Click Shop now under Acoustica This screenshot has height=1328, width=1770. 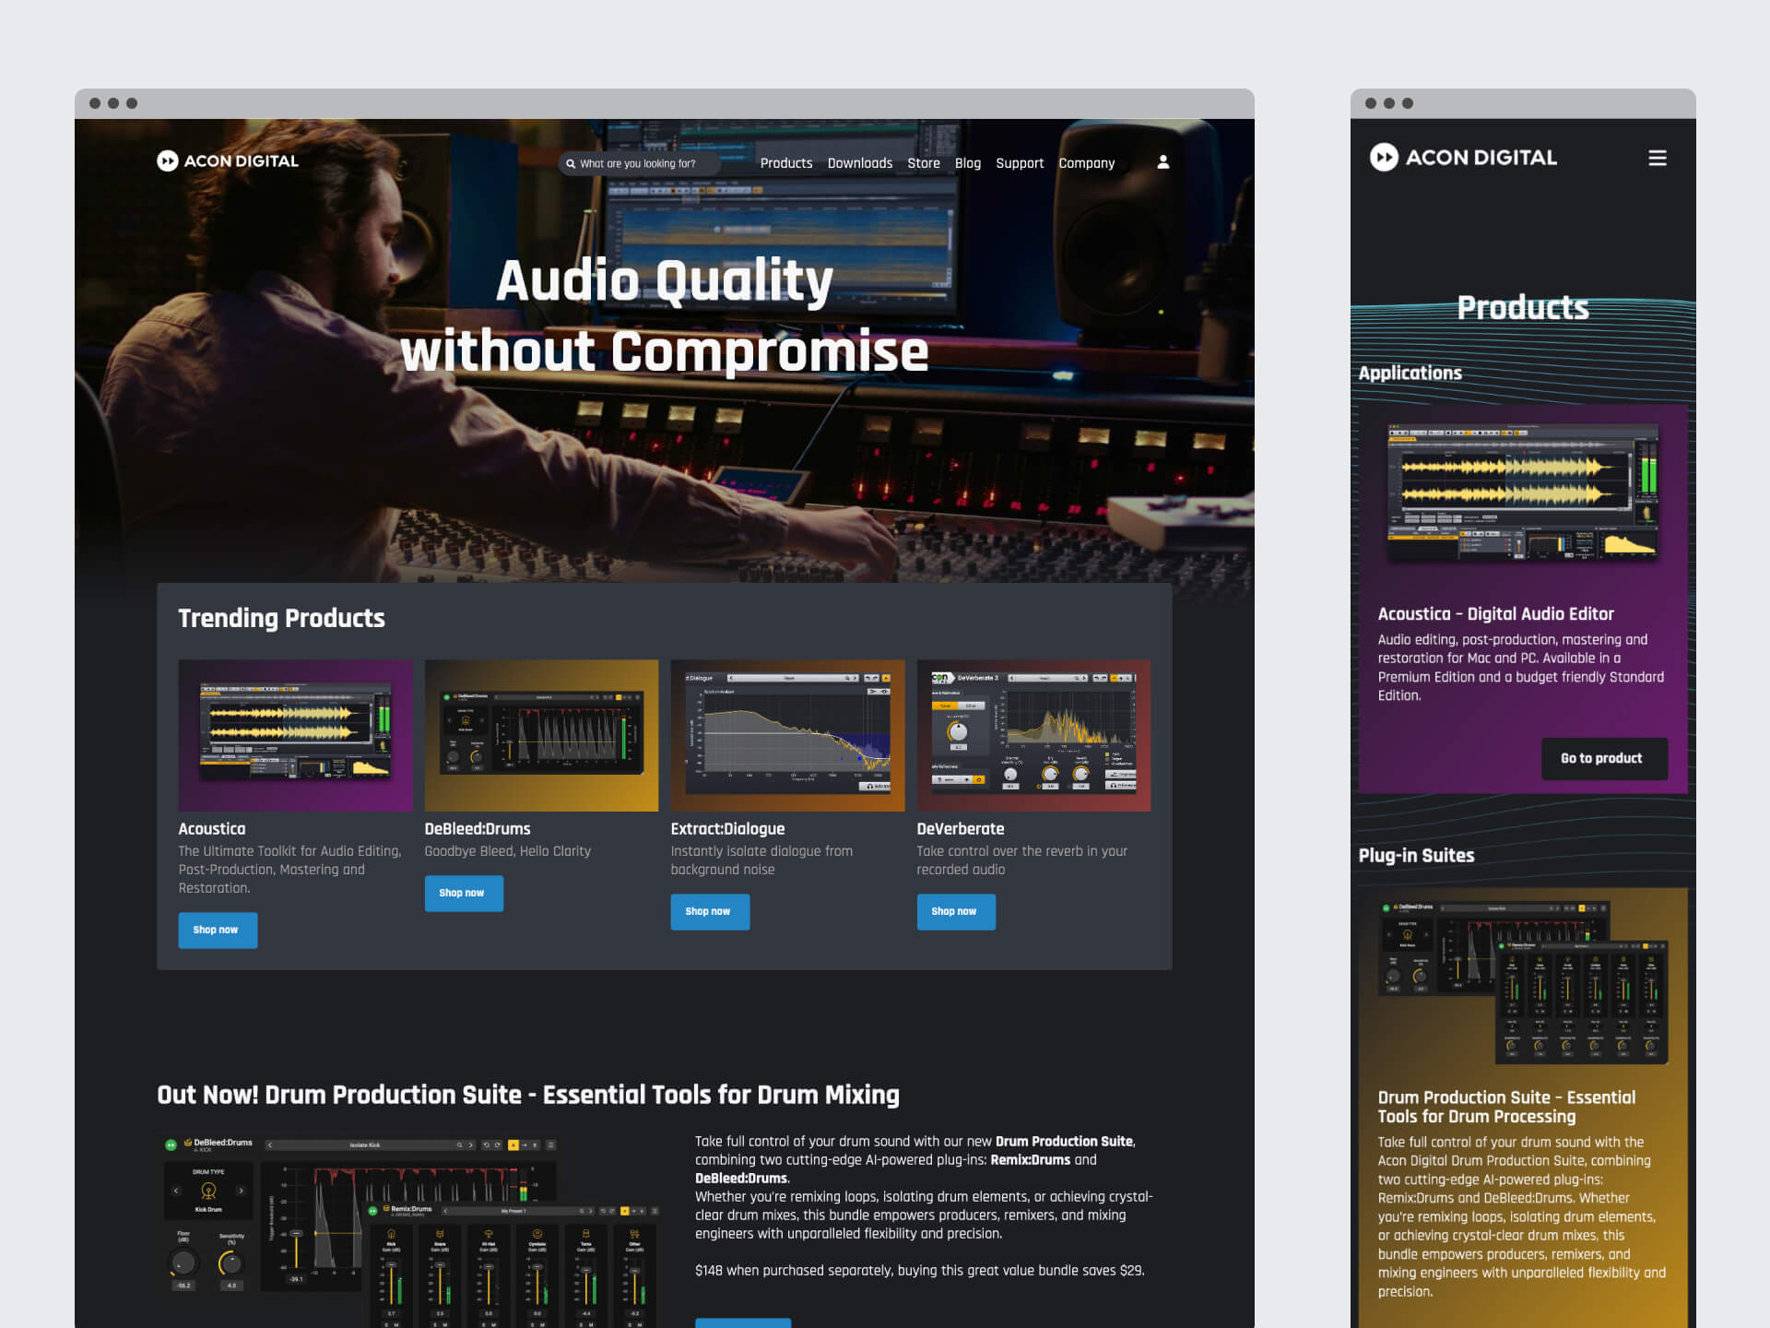click(x=218, y=930)
